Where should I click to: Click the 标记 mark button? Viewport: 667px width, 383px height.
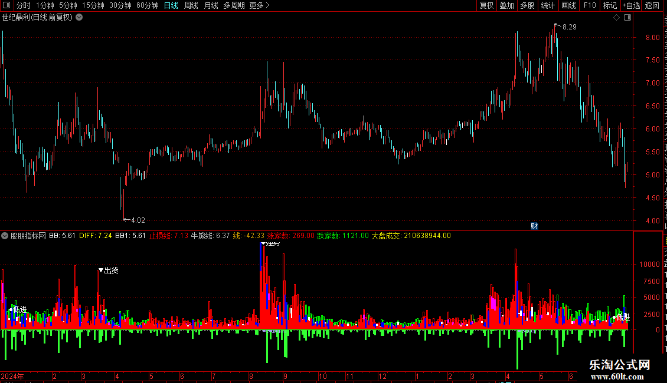[x=610, y=5]
